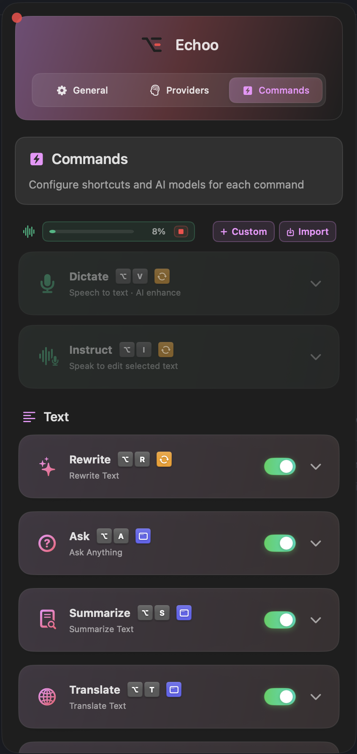This screenshot has width=357, height=754.
Task: Click the Summarize document search icon
Action: [x=47, y=619]
